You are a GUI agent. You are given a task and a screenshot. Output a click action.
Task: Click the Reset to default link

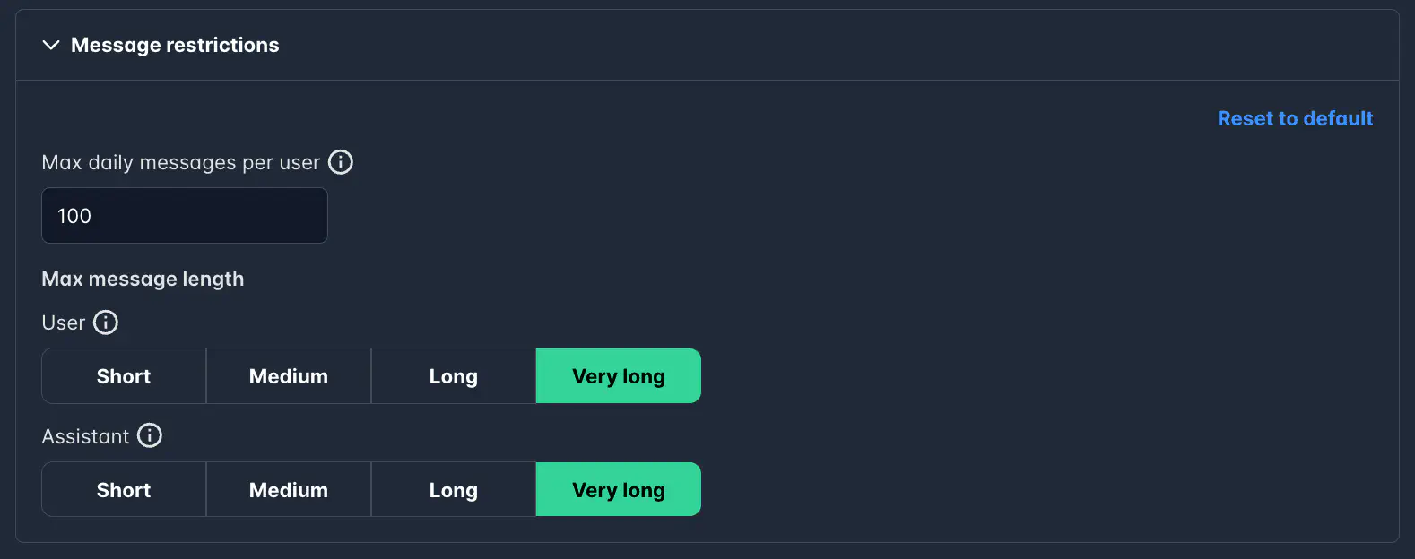1295,118
